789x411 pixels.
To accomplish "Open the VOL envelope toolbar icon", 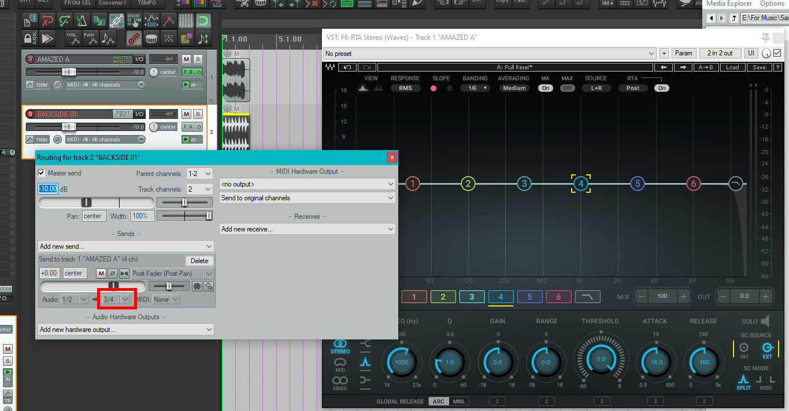I will point(72,39).
